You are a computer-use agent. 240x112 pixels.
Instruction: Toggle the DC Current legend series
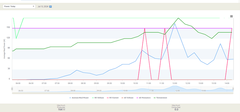[x=112, y=98]
